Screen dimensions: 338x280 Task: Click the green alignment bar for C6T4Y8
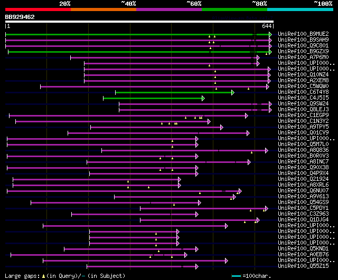point(174,93)
